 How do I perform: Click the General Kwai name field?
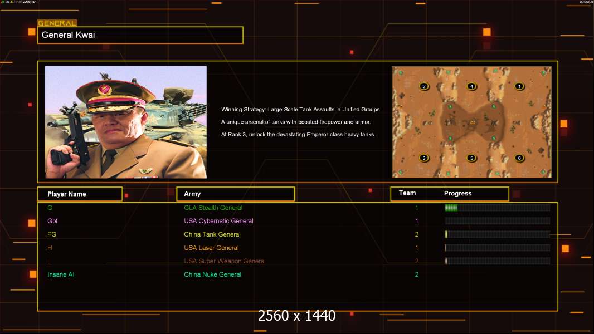[x=140, y=35]
